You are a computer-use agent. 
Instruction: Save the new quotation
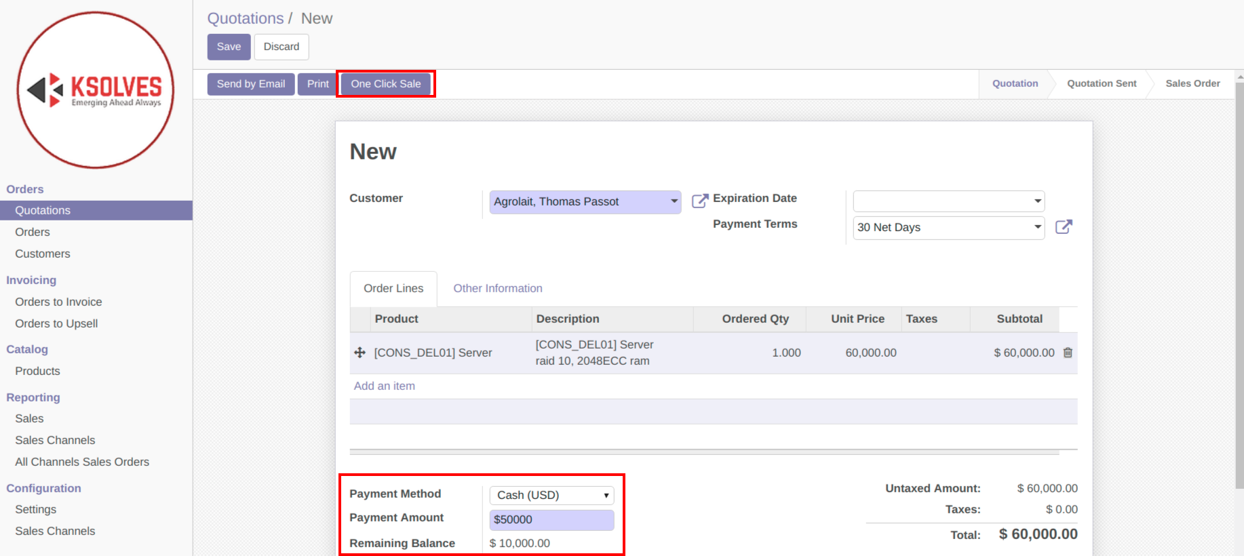(229, 47)
